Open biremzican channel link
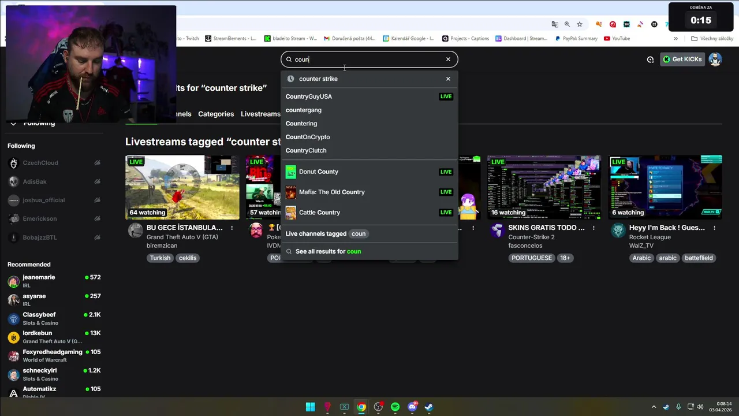 click(162, 246)
